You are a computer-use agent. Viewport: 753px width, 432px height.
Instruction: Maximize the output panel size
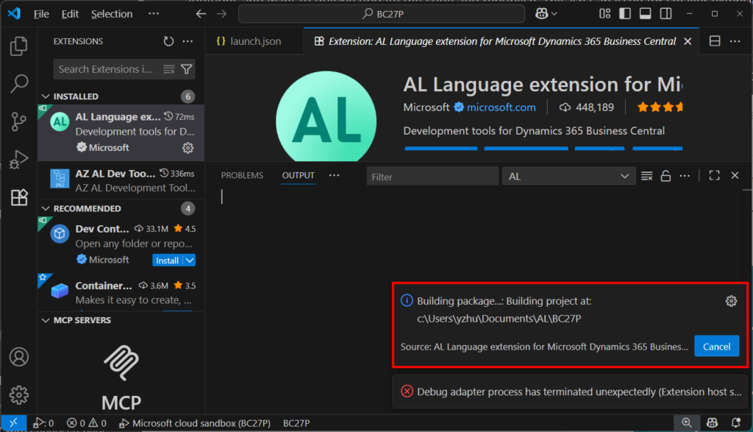[714, 176]
